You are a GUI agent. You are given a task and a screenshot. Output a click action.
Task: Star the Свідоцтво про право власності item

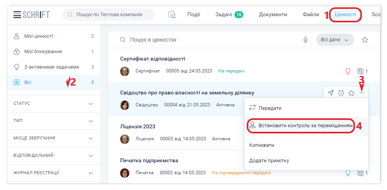[x=351, y=93]
